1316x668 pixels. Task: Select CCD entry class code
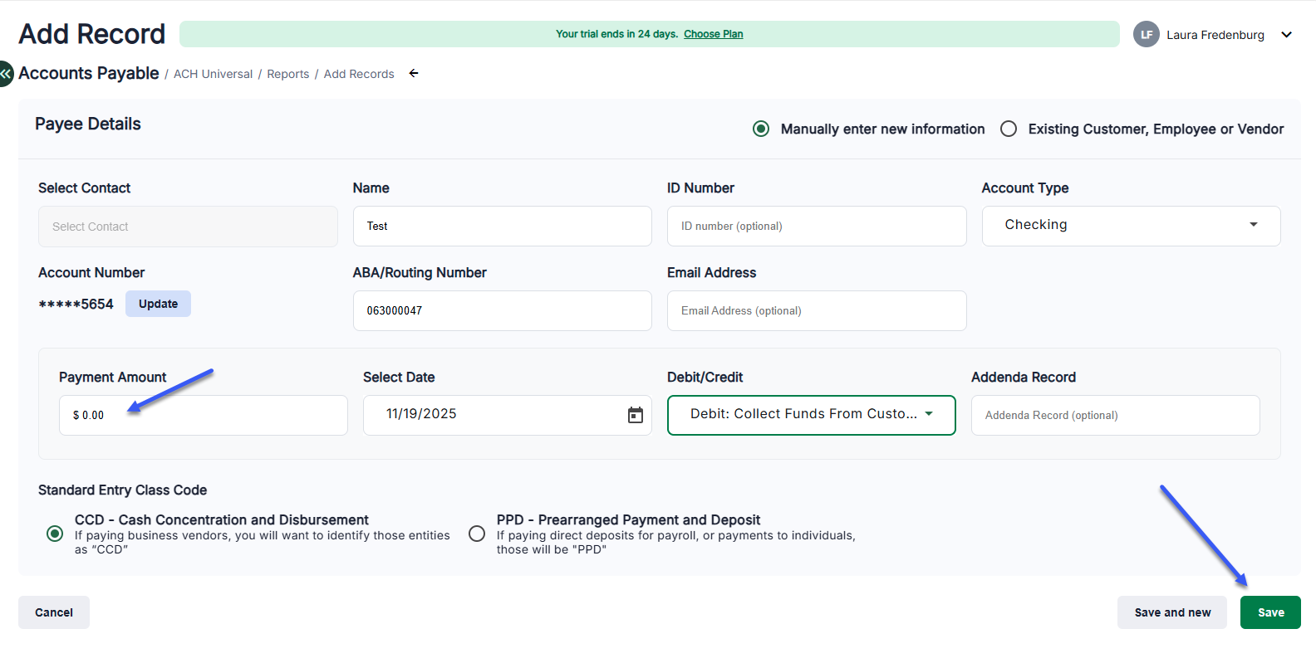55,534
